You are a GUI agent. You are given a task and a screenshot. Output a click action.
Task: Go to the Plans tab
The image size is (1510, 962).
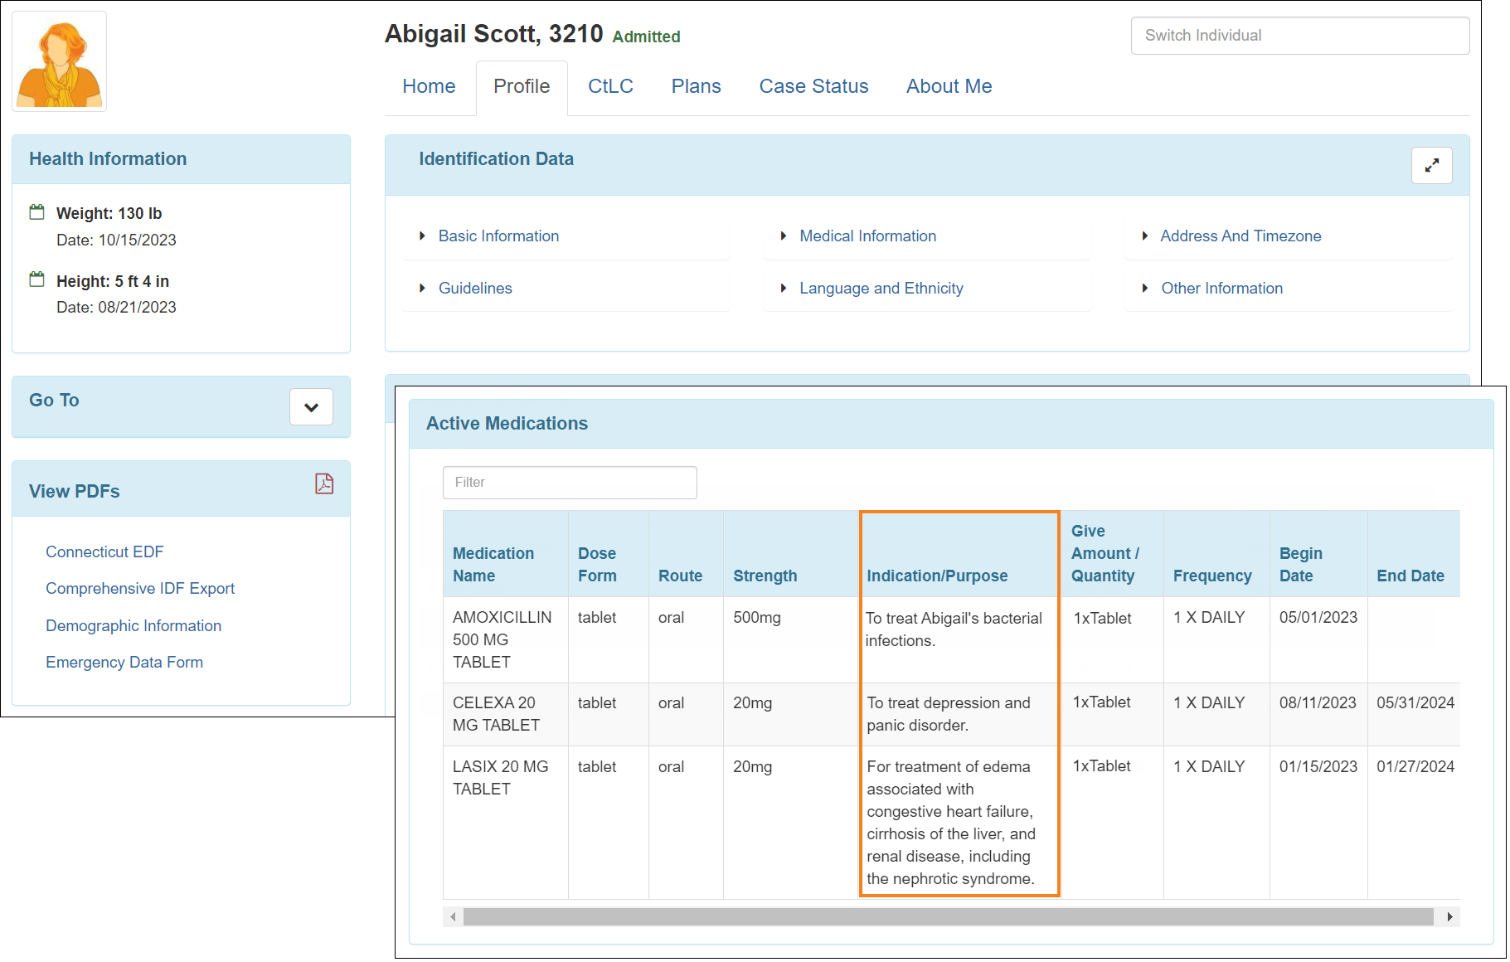tap(696, 86)
